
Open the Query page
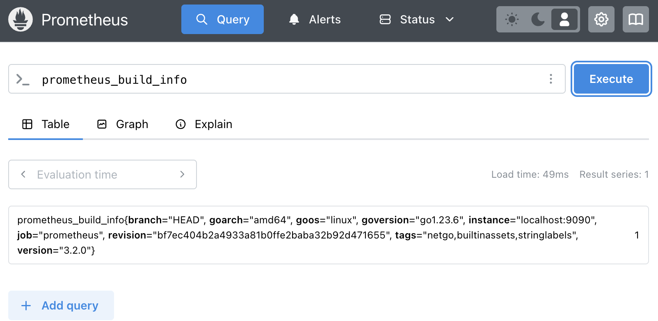click(222, 19)
